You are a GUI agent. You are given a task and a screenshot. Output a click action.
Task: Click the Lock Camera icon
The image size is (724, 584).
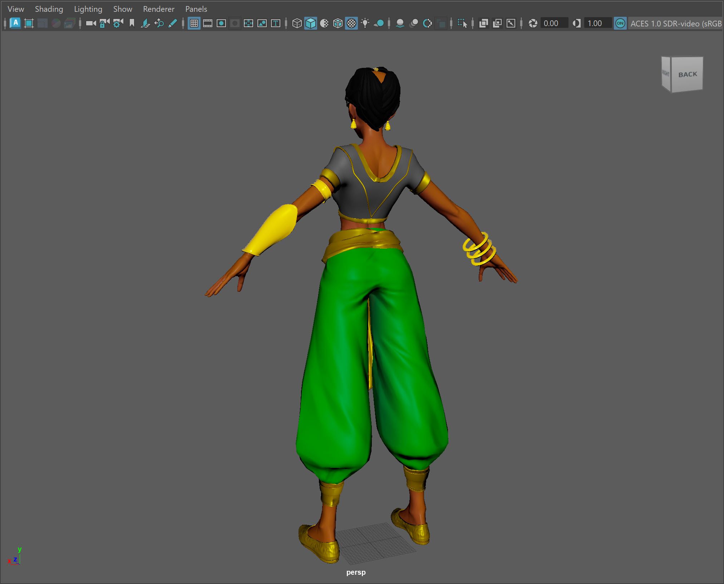[x=104, y=24]
